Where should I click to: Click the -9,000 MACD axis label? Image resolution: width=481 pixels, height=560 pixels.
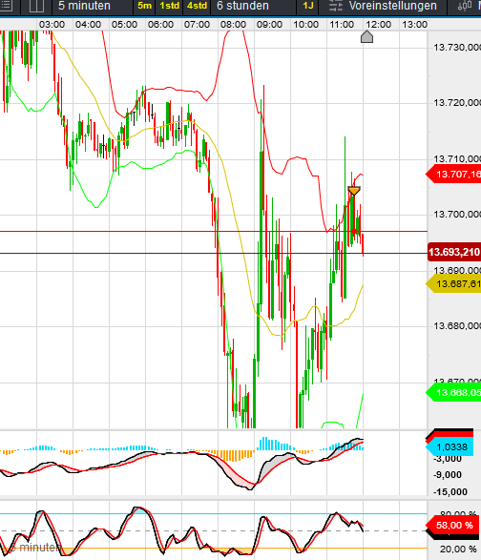click(x=447, y=475)
